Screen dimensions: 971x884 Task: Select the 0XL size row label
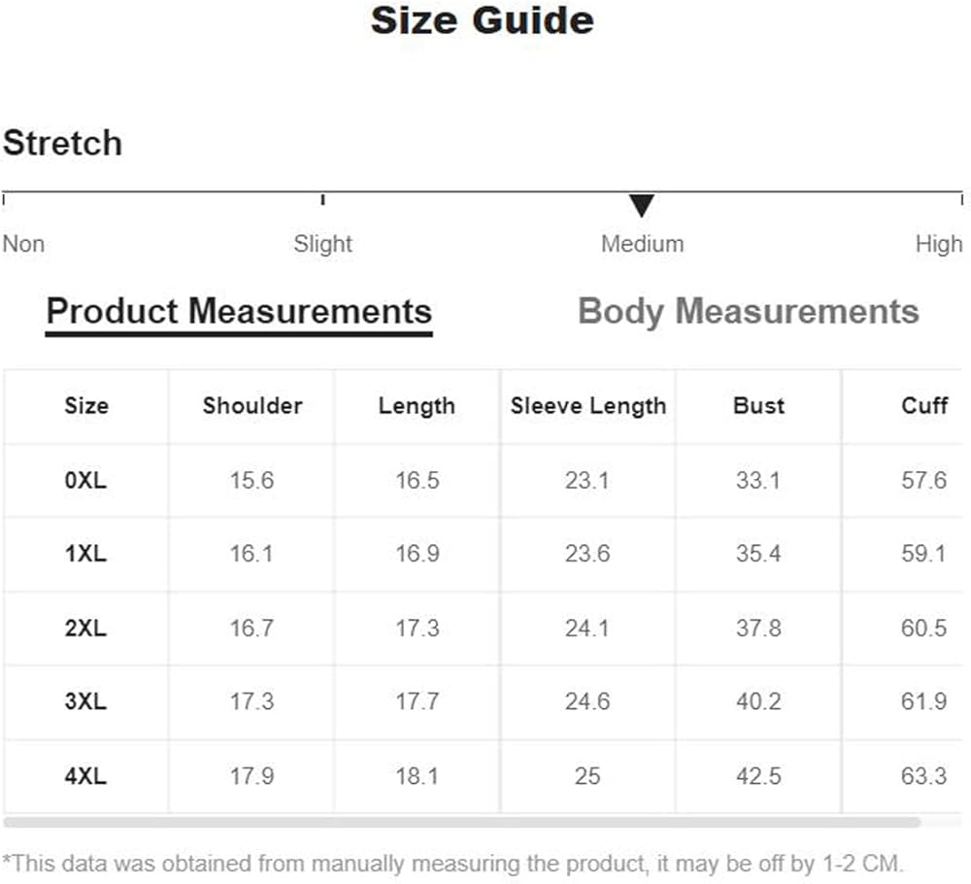(x=85, y=480)
